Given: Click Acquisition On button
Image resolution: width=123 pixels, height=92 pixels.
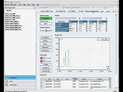Looking at the screenshot, I should click(46, 68).
